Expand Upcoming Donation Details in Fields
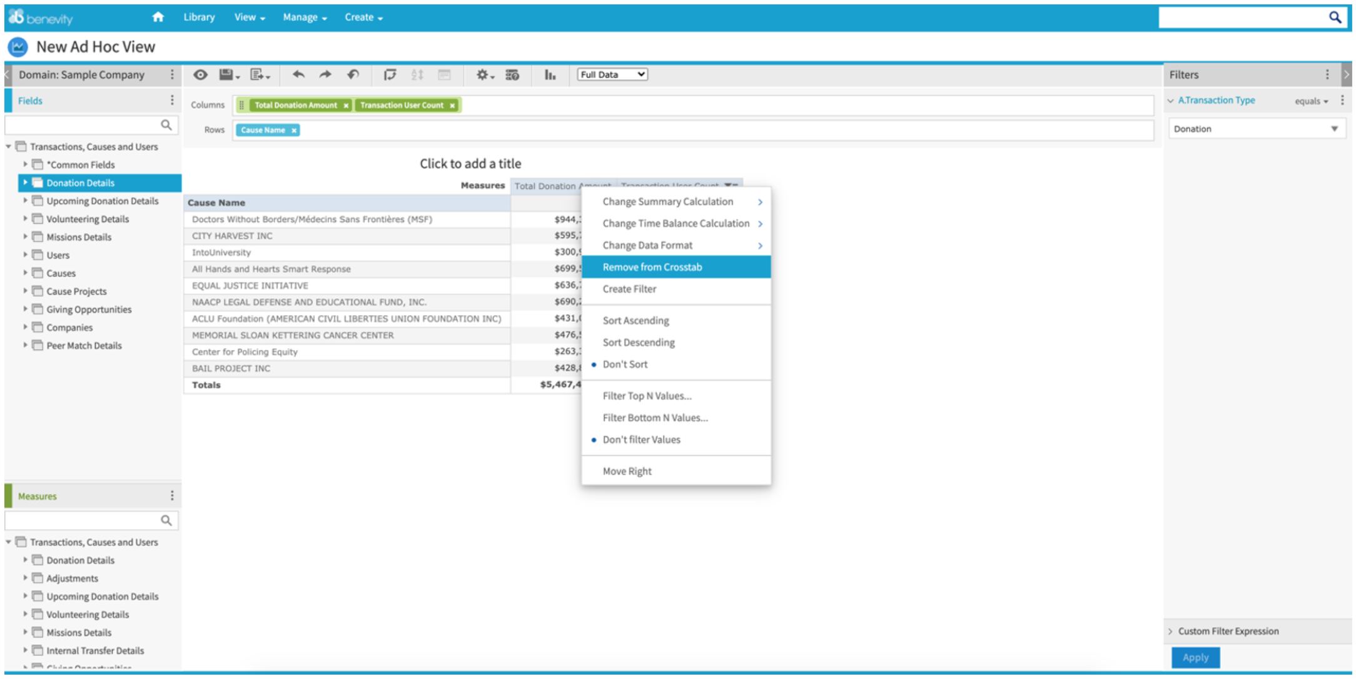Image resolution: width=1356 pixels, height=679 pixels. tap(25, 201)
